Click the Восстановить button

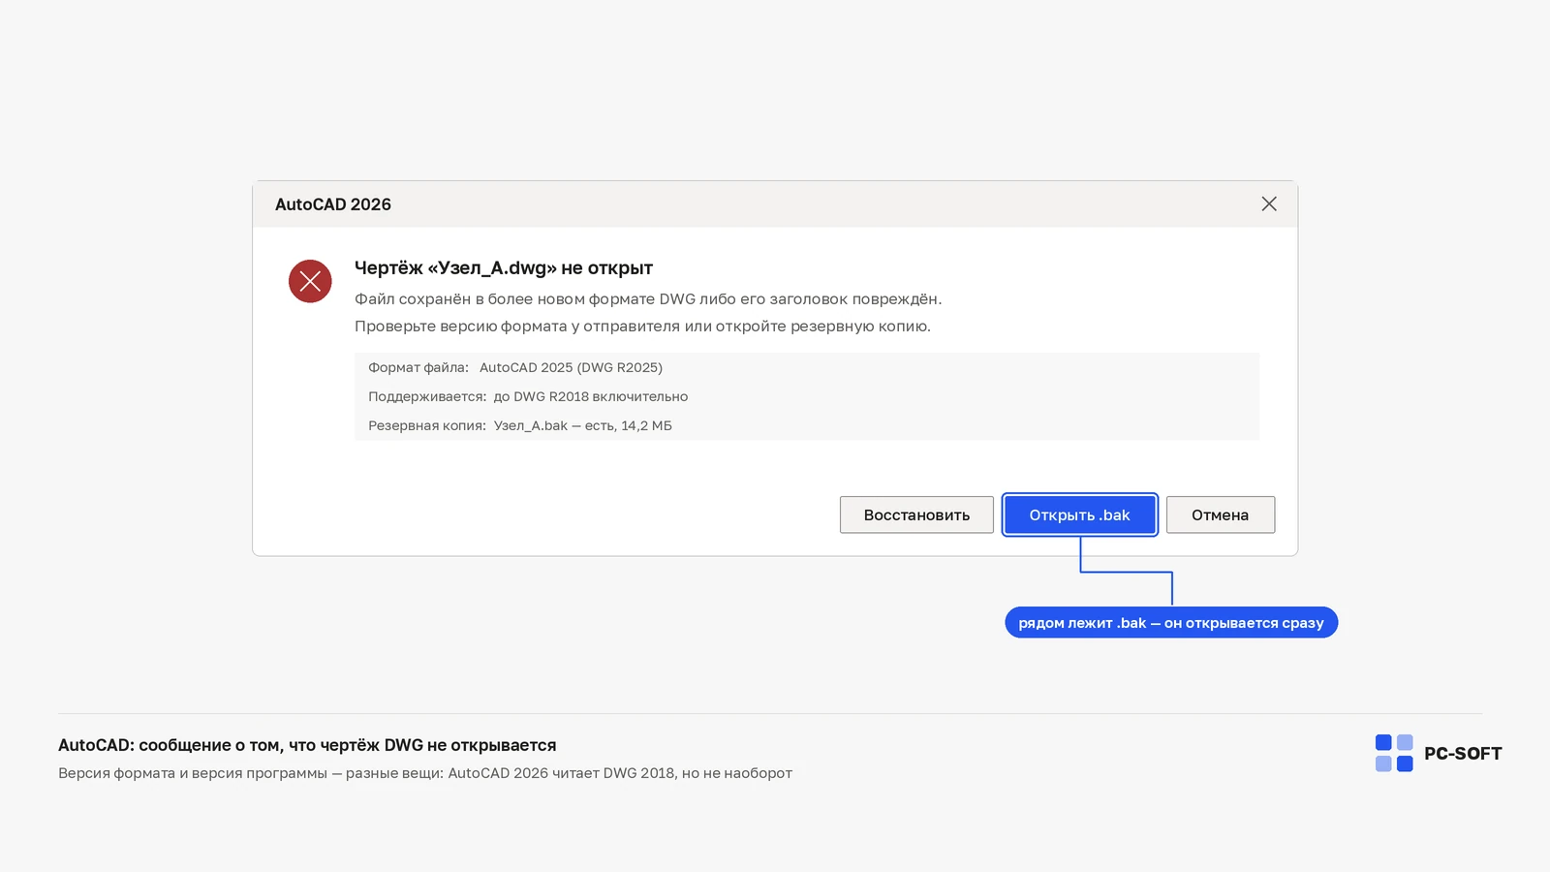click(x=916, y=514)
